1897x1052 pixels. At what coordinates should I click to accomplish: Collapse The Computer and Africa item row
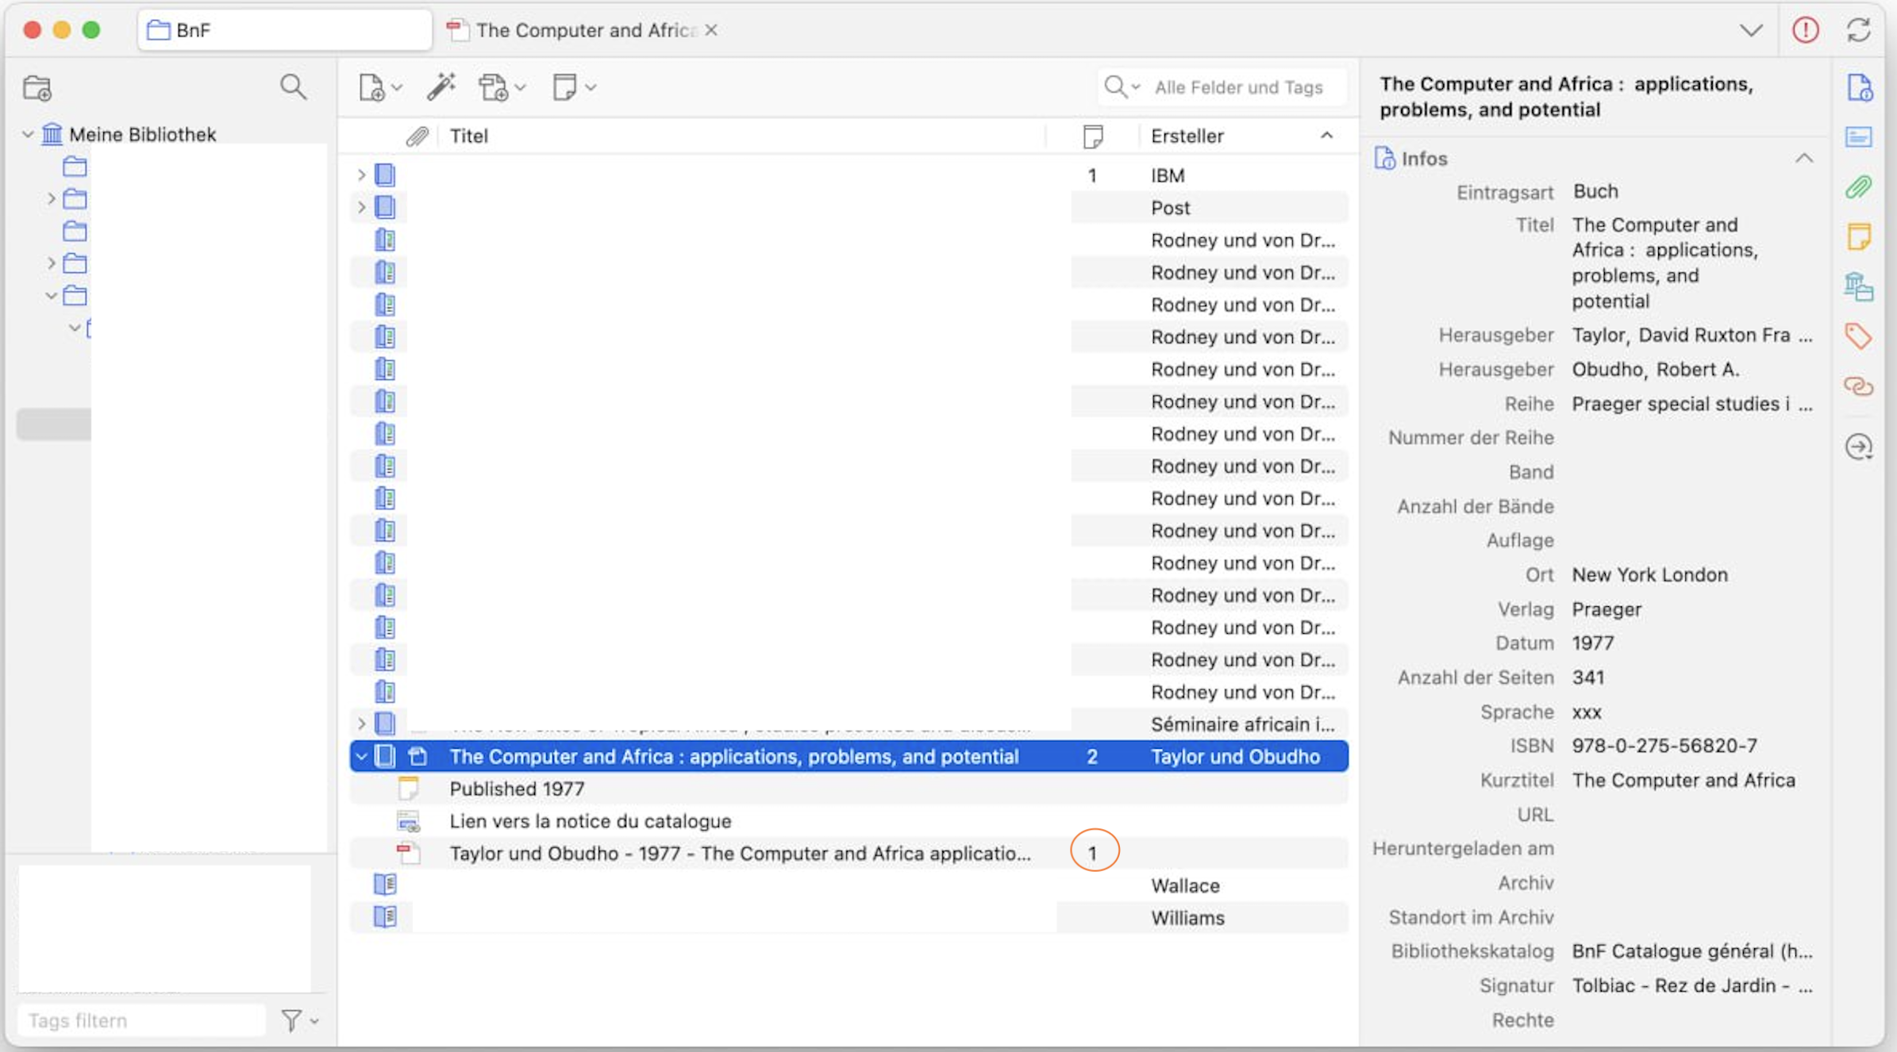pyautogui.click(x=361, y=757)
